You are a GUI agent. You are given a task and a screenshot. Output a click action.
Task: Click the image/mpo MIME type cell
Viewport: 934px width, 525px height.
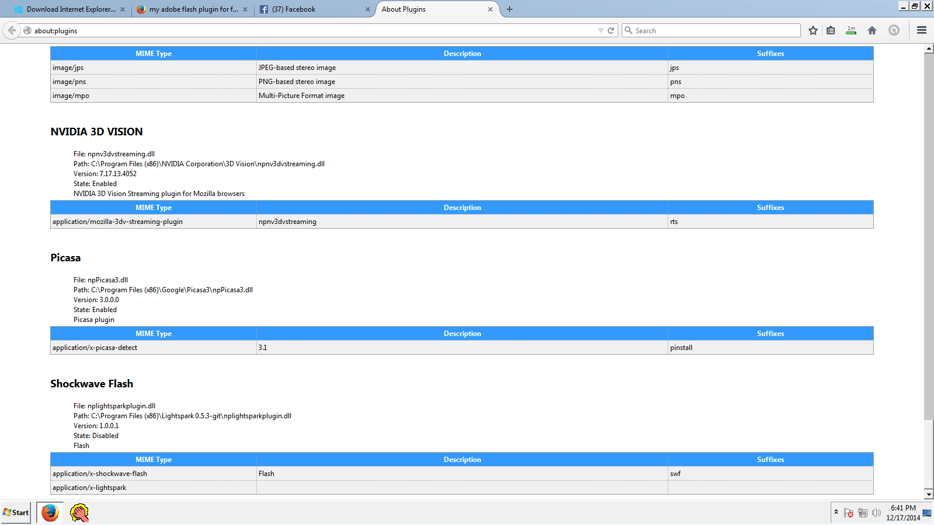click(154, 96)
